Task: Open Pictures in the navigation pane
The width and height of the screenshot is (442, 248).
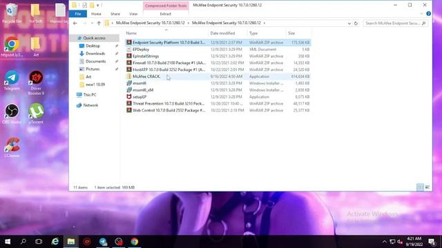Action: [x=93, y=69]
